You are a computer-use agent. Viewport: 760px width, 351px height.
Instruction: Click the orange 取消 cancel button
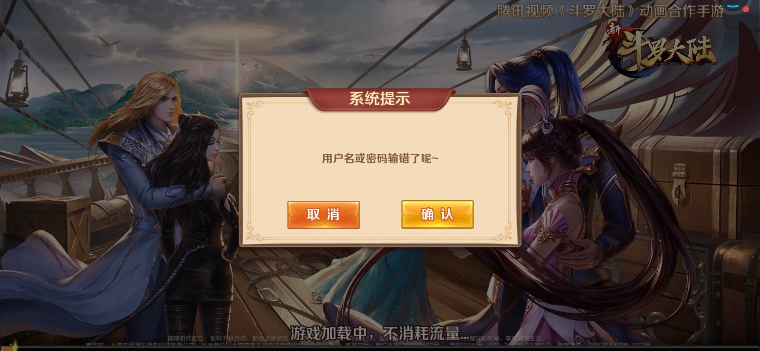click(x=323, y=215)
